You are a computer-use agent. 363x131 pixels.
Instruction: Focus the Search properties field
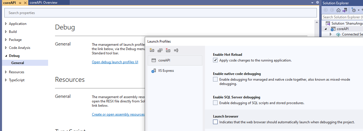161,13
